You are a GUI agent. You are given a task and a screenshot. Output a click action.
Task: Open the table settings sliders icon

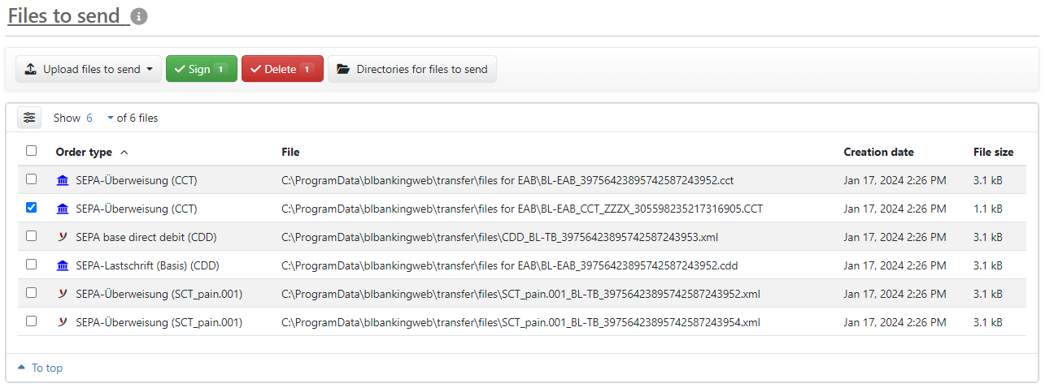30,118
